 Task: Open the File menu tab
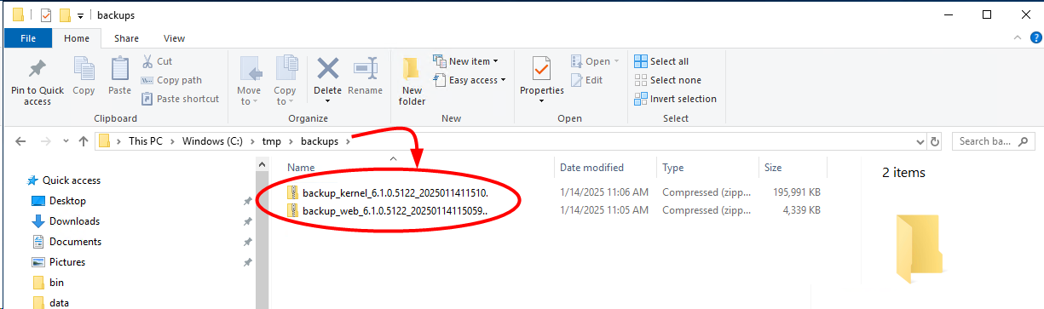point(27,38)
